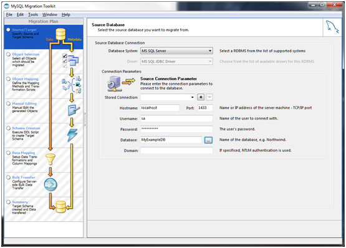346x248 pixels.
Task: Select the Object Mapping step radio button
Action: (8, 79)
